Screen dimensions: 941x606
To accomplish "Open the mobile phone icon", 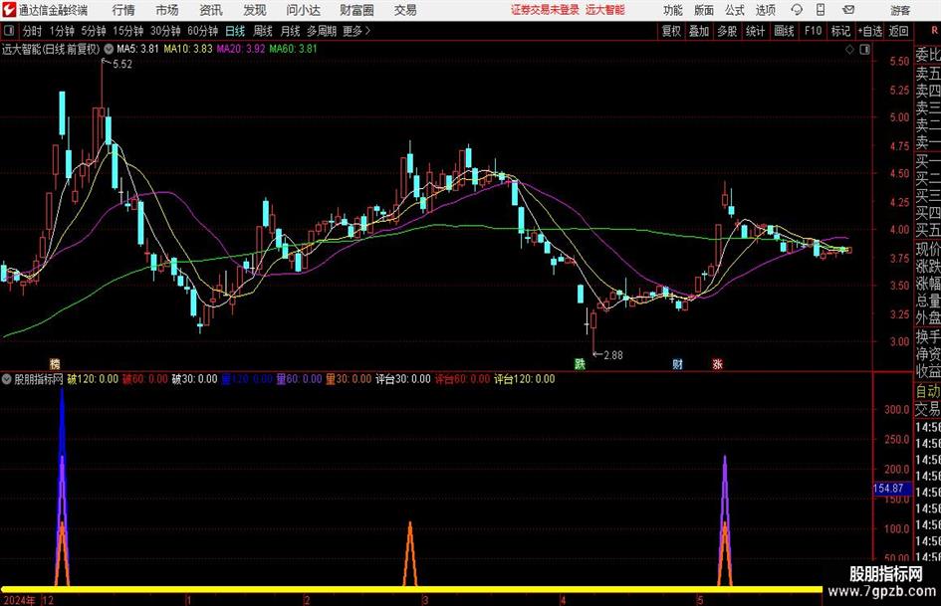I will pos(821,10).
